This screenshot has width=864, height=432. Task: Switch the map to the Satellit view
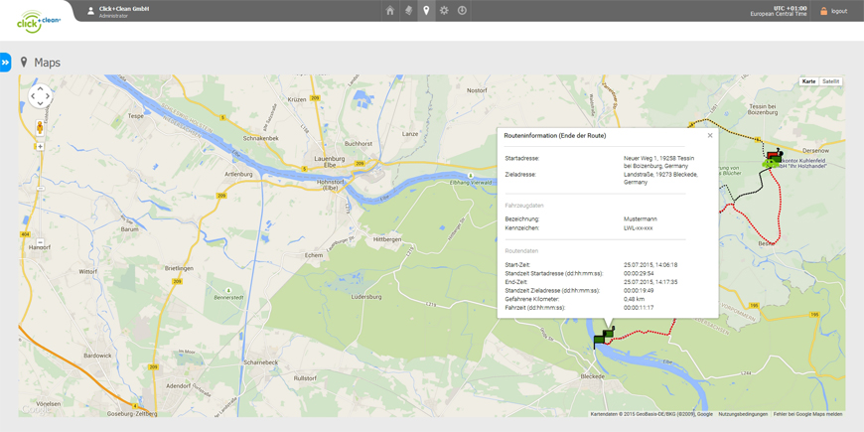(830, 81)
